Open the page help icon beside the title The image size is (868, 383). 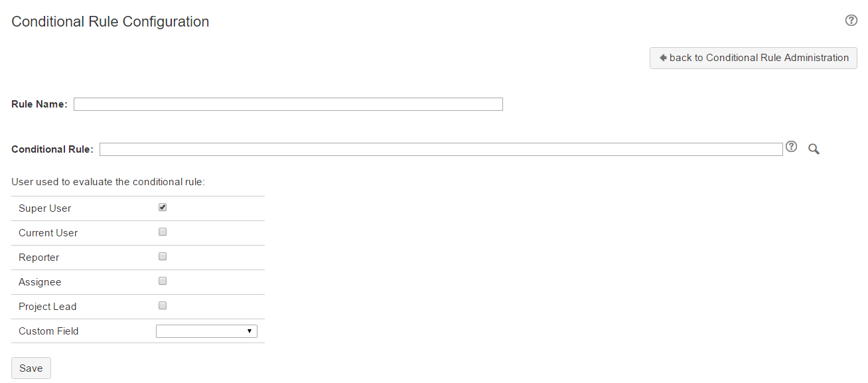click(851, 21)
